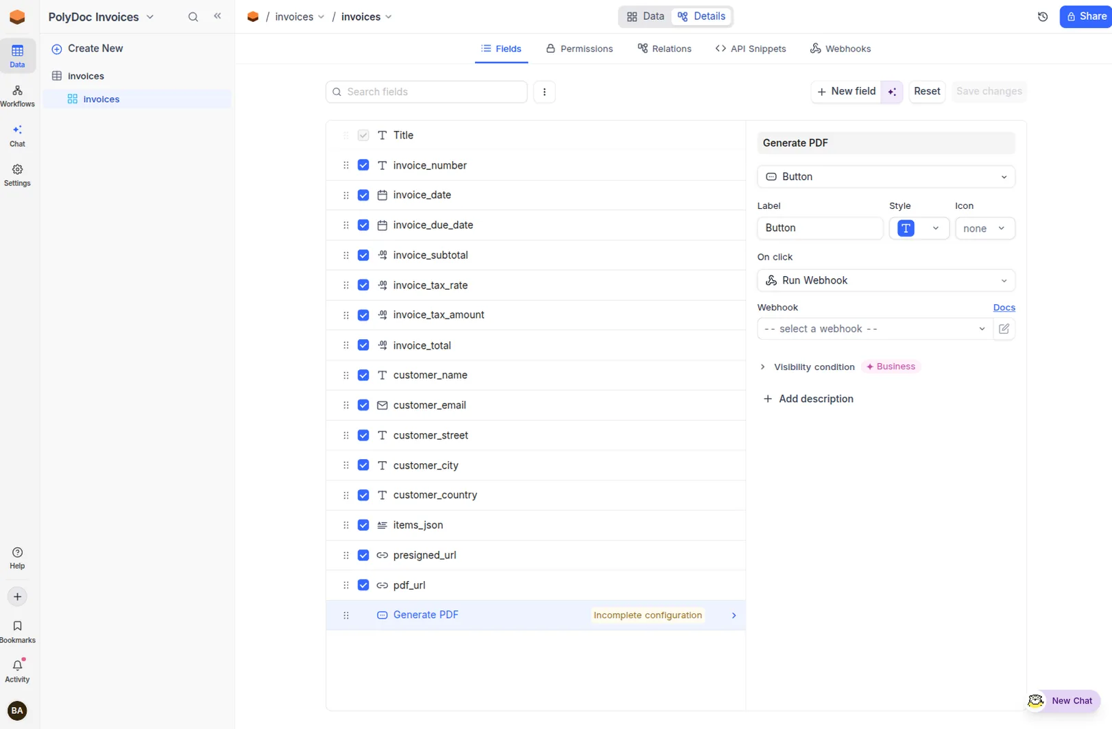Click the link icon of presigned_url field
The height and width of the screenshot is (729, 1112).
383,555
